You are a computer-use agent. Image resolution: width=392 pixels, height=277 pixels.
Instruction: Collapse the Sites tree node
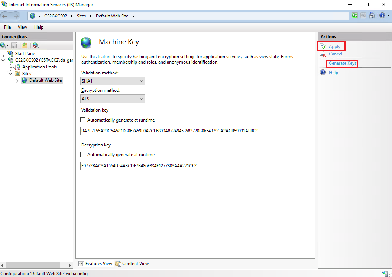click(10, 74)
